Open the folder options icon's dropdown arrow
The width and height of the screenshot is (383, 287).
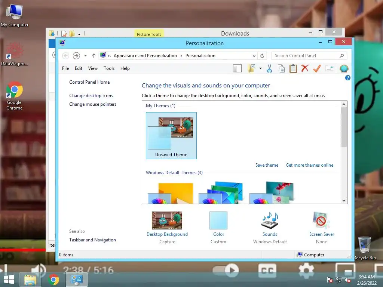[260, 69]
